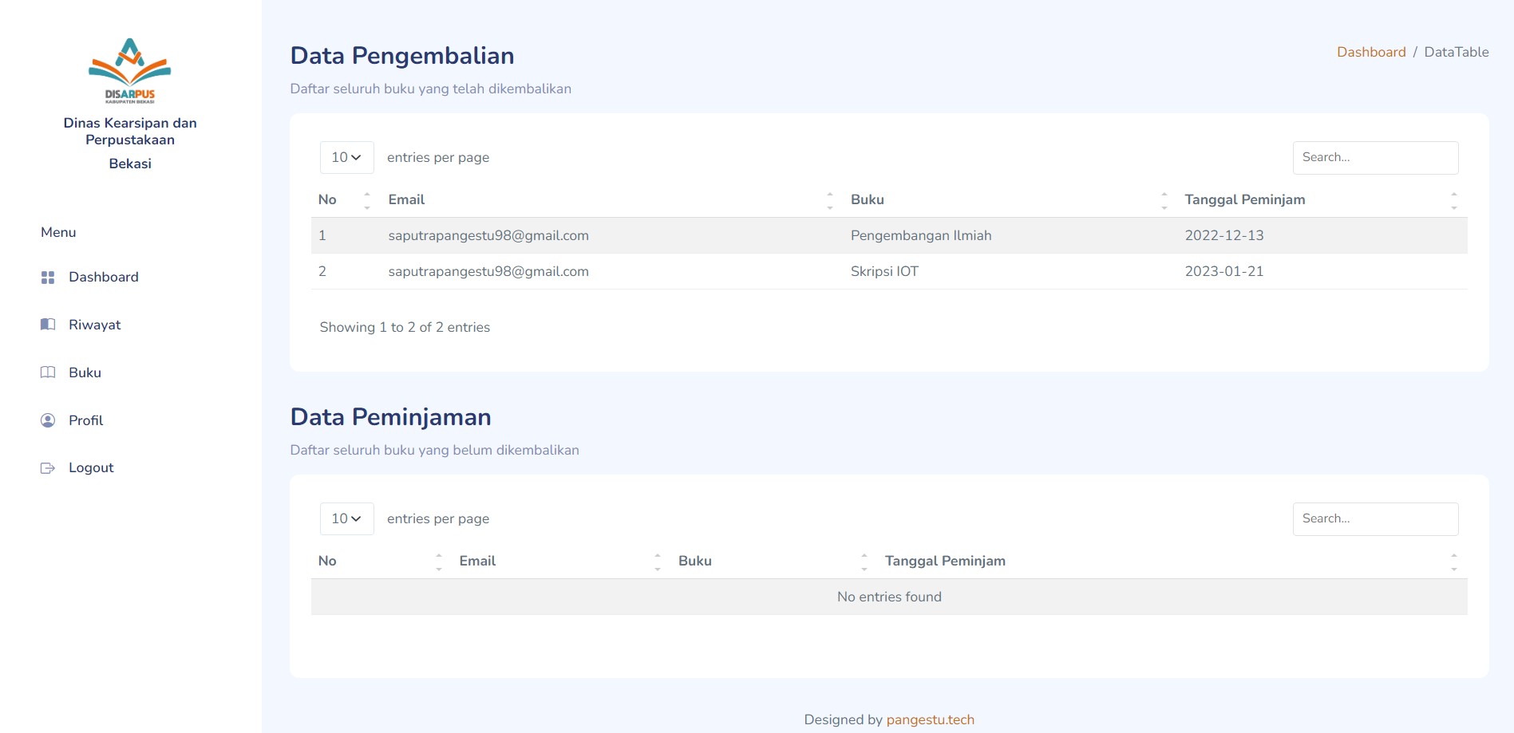1514x733 pixels.
Task: Click the Profil person icon
Action: (x=48, y=420)
